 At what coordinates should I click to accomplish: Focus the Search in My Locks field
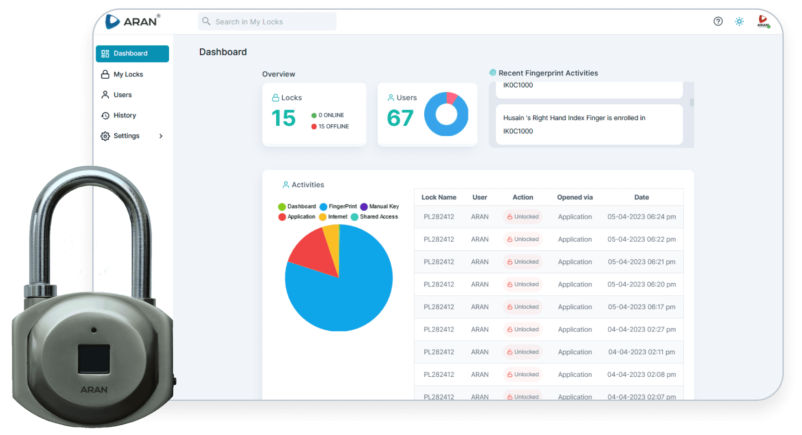267,21
